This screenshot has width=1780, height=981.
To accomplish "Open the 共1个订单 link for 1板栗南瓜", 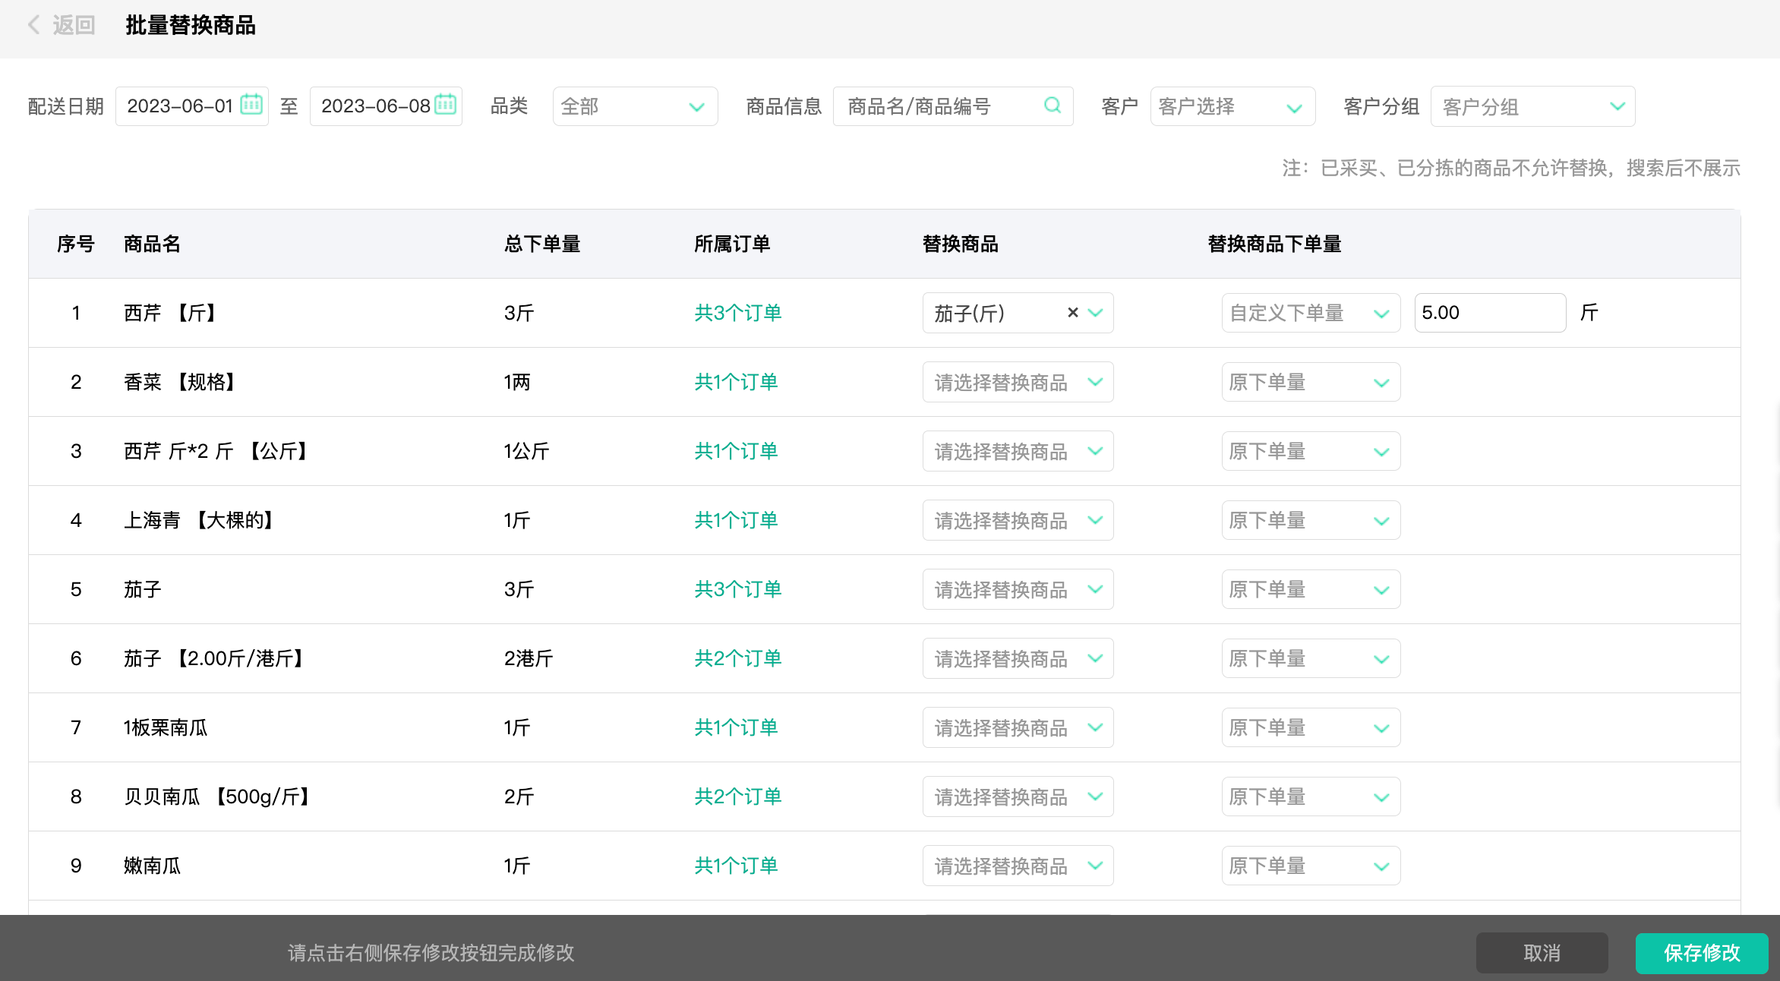I will click(736, 727).
